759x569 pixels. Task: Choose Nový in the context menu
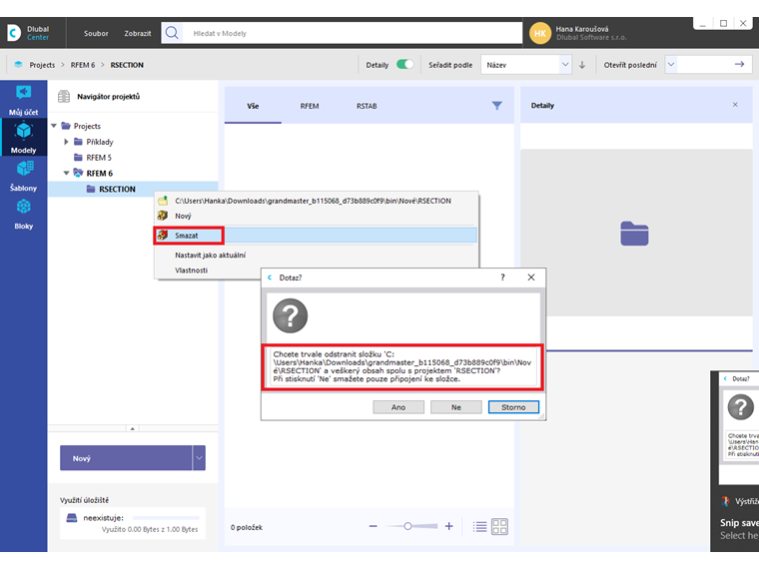click(x=317, y=216)
